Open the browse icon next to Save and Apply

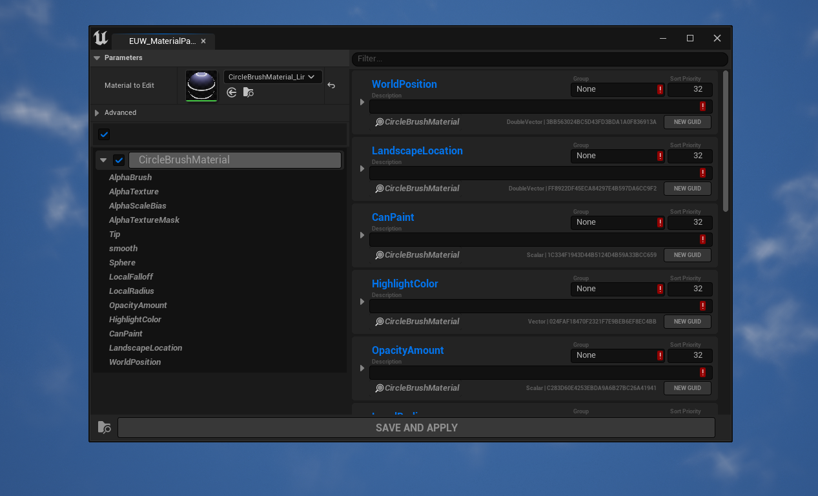[x=104, y=427]
